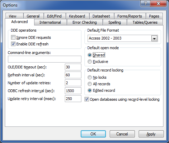Click the Help question mark icon
Screen dimensions: 169x143
[145, 3]
